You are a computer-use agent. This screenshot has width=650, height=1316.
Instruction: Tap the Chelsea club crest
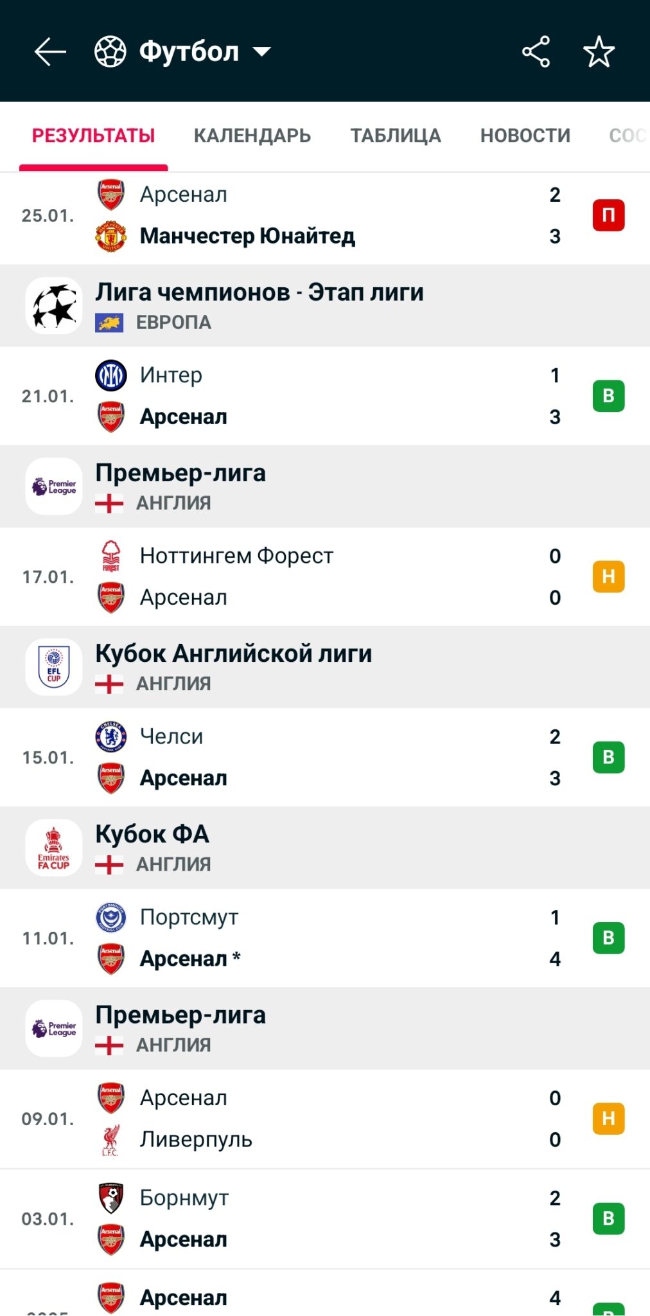111,736
